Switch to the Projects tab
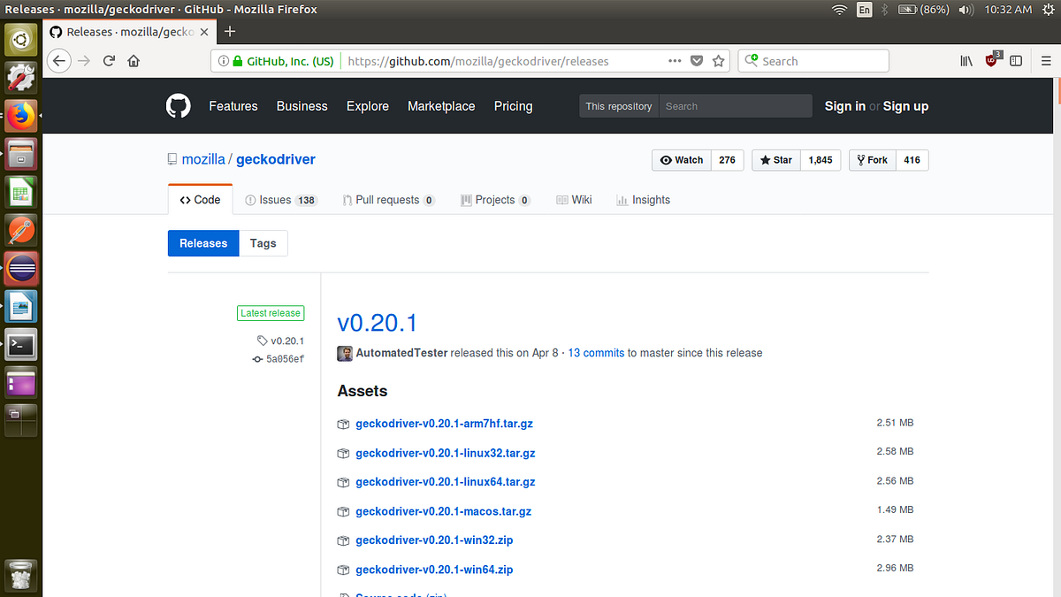 tap(495, 200)
